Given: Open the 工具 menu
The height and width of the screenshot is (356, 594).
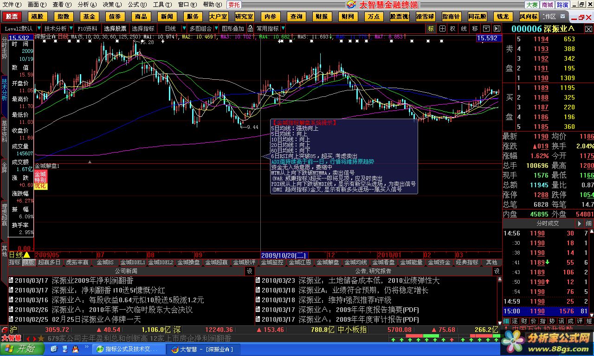Looking at the screenshot, I should [x=162, y=5].
